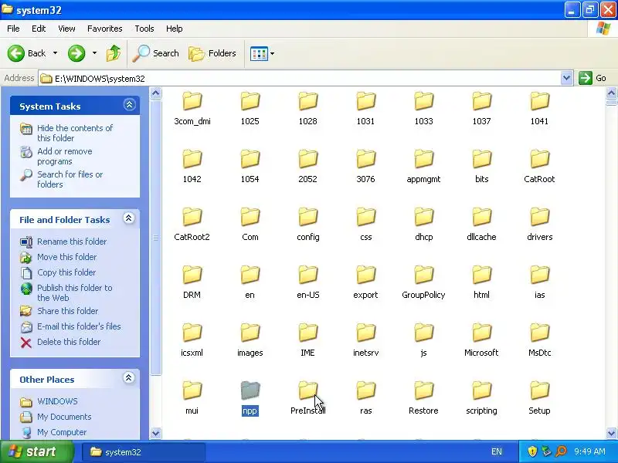Open My Documents in Other Places
This screenshot has height=463, width=618.
64,417
